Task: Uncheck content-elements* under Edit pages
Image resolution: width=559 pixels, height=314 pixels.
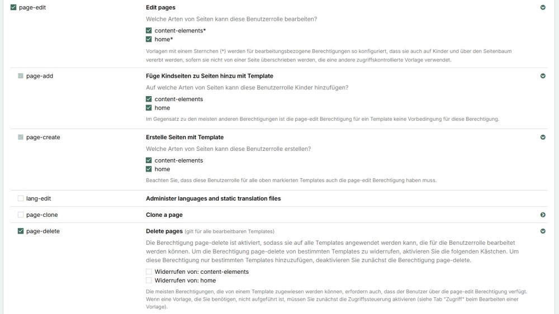Action: click(149, 31)
